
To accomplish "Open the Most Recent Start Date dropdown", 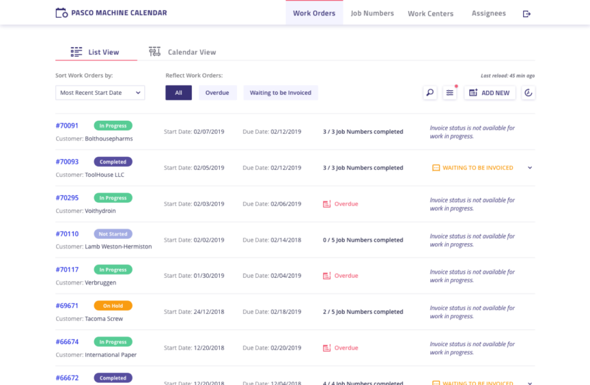I will [x=100, y=93].
